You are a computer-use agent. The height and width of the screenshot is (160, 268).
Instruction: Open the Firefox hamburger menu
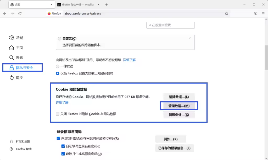point(263,14)
